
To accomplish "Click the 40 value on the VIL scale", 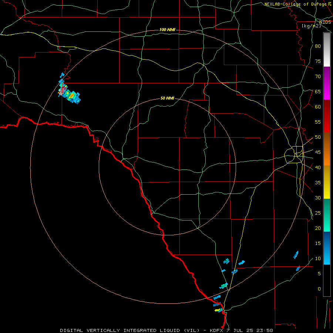I will click(318, 167).
